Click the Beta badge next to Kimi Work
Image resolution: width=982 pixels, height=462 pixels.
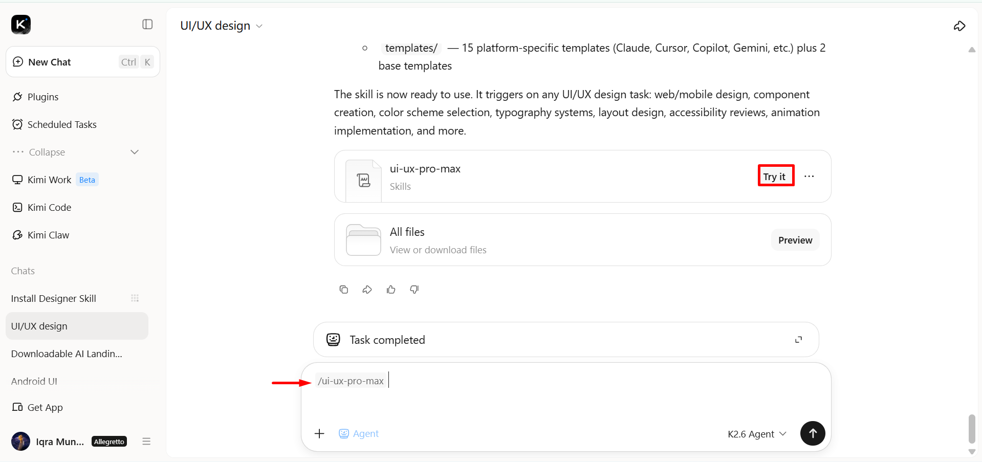(x=87, y=180)
